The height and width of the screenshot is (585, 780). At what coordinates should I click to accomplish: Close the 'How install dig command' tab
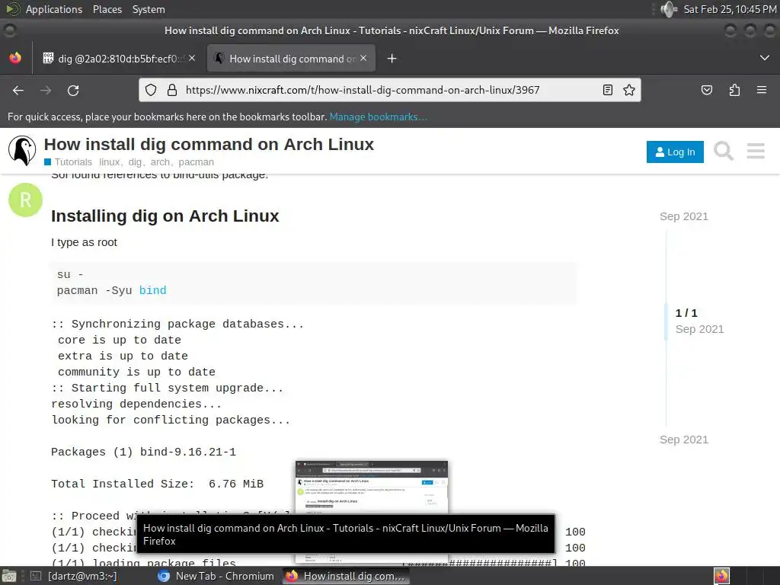click(x=363, y=58)
